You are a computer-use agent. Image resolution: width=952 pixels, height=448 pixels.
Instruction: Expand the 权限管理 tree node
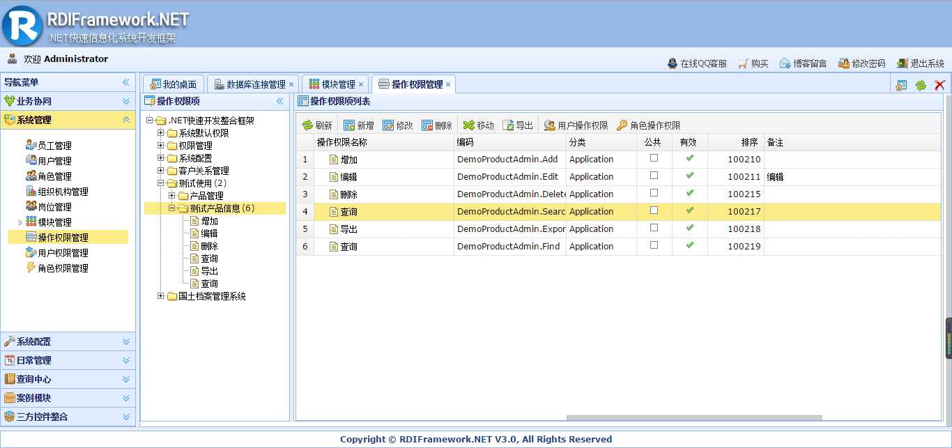click(161, 146)
